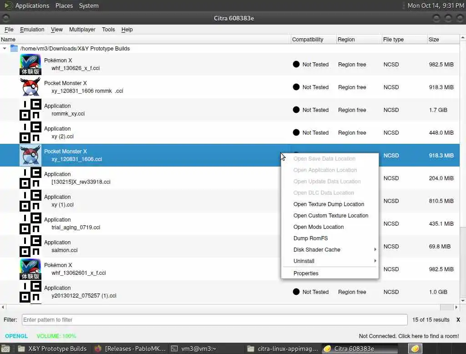Image resolution: width=466 pixels, height=354 pixels.
Task: Choose Open Texture Dump Location
Action: pos(330,204)
